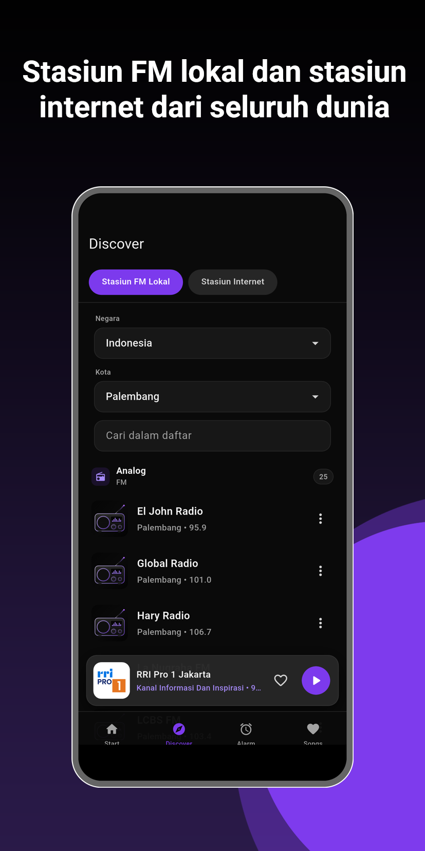The height and width of the screenshot is (851, 425).
Task: Open the Global Radio station
Action: click(212, 571)
